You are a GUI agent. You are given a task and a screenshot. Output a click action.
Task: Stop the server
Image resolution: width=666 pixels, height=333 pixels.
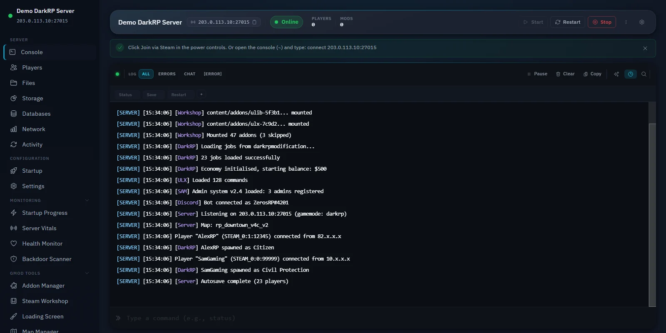click(602, 22)
